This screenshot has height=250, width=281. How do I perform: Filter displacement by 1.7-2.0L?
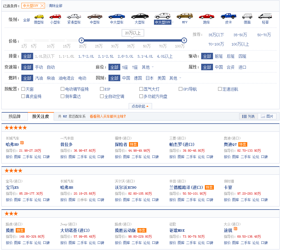[86, 56]
